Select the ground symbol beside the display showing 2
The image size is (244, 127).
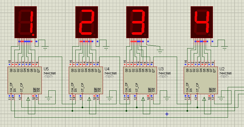[106, 48]
